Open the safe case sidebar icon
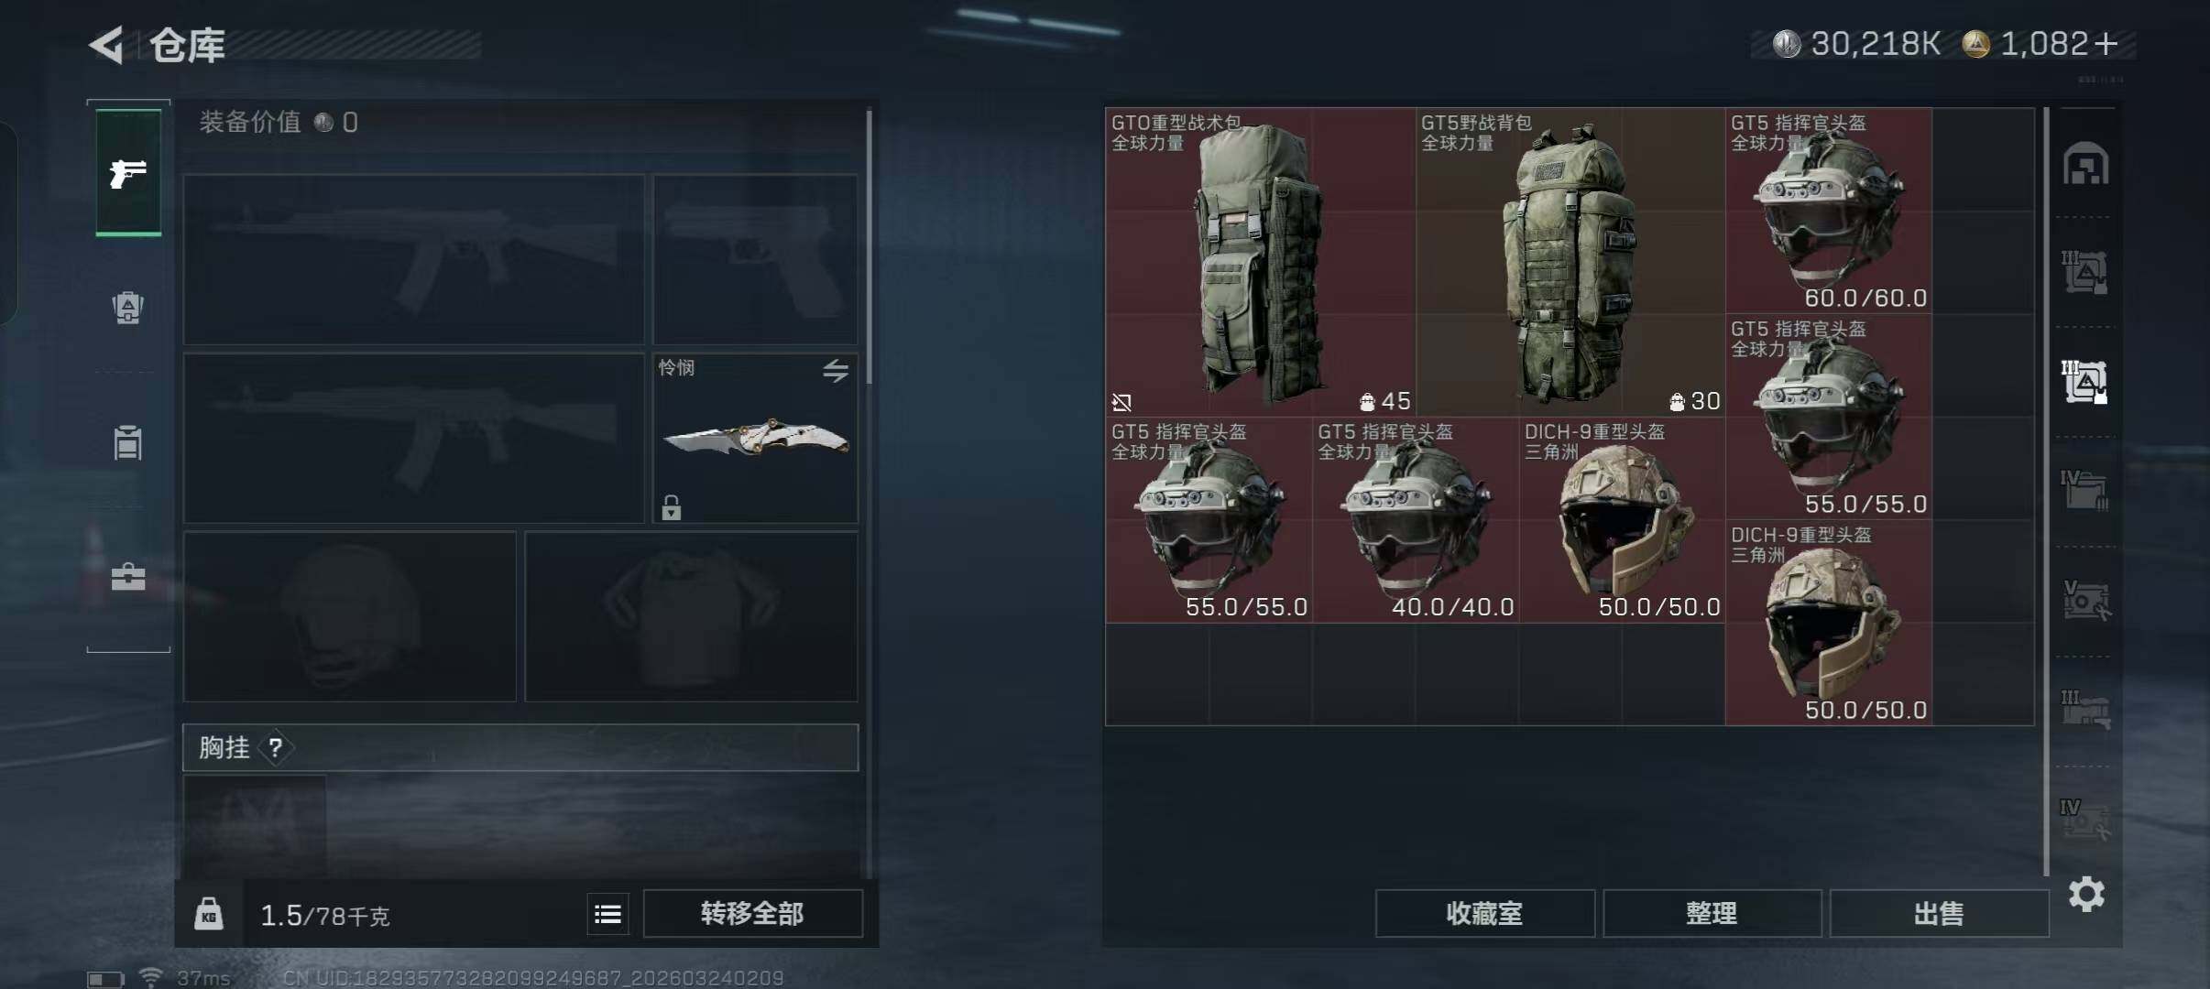The height and width of the screenshot is (989, 2210). coord(128,577)
